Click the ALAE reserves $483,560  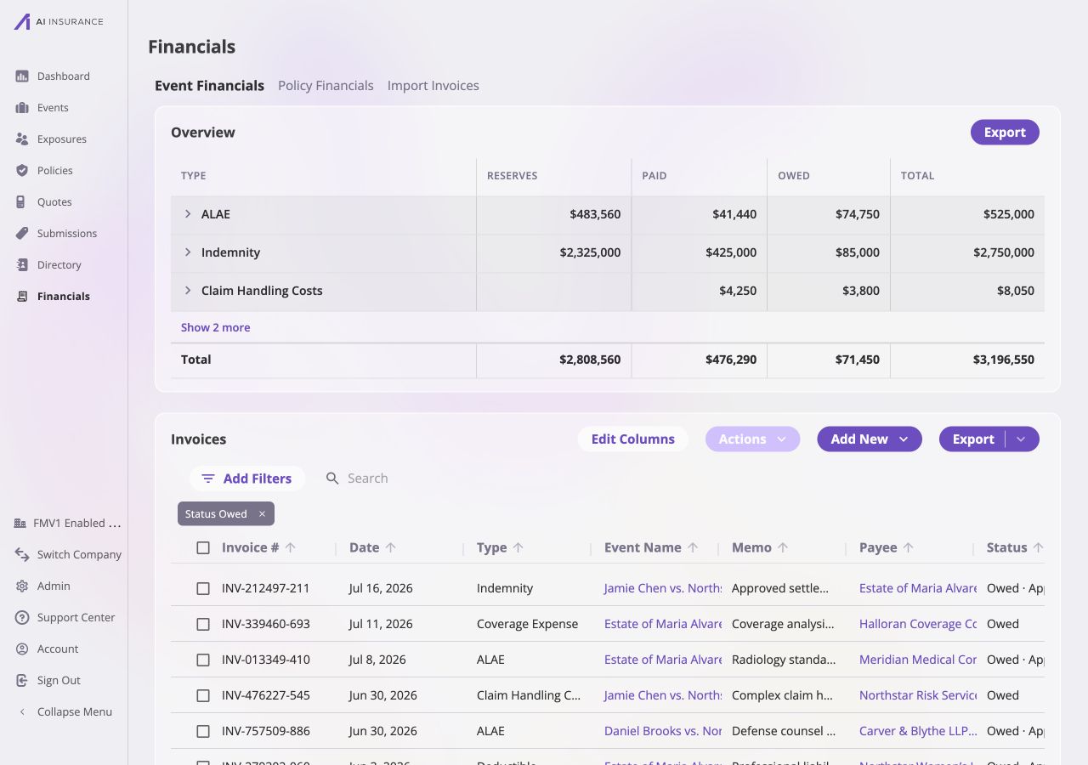595,214
